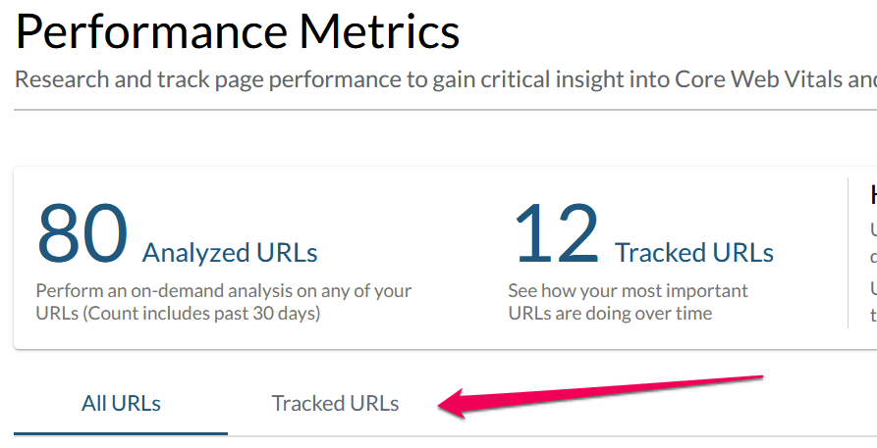Click the '(Count includes past 30 days)' note
This screenshot has height=448, width=877.
201,314
